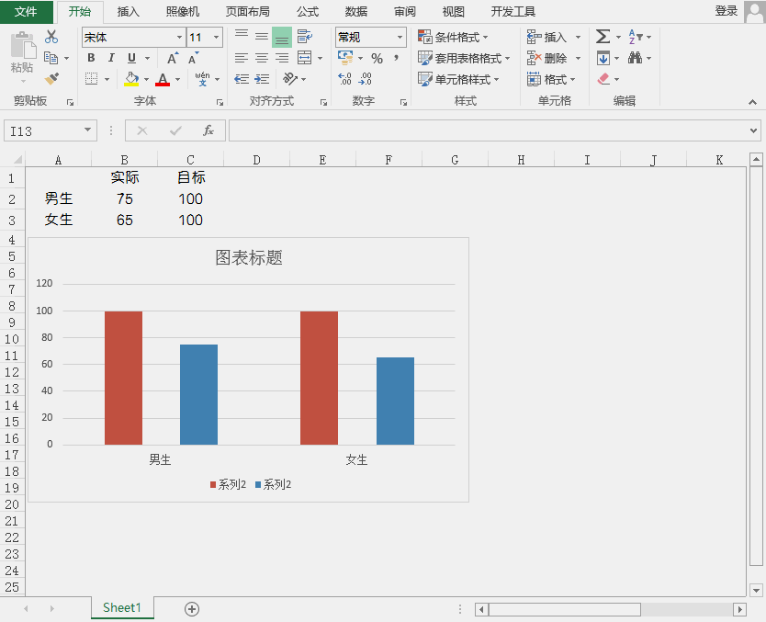This screenshot has width=766, height=622.
Task: Click the Cut scissors icon
Action: (x=51, y=37)
